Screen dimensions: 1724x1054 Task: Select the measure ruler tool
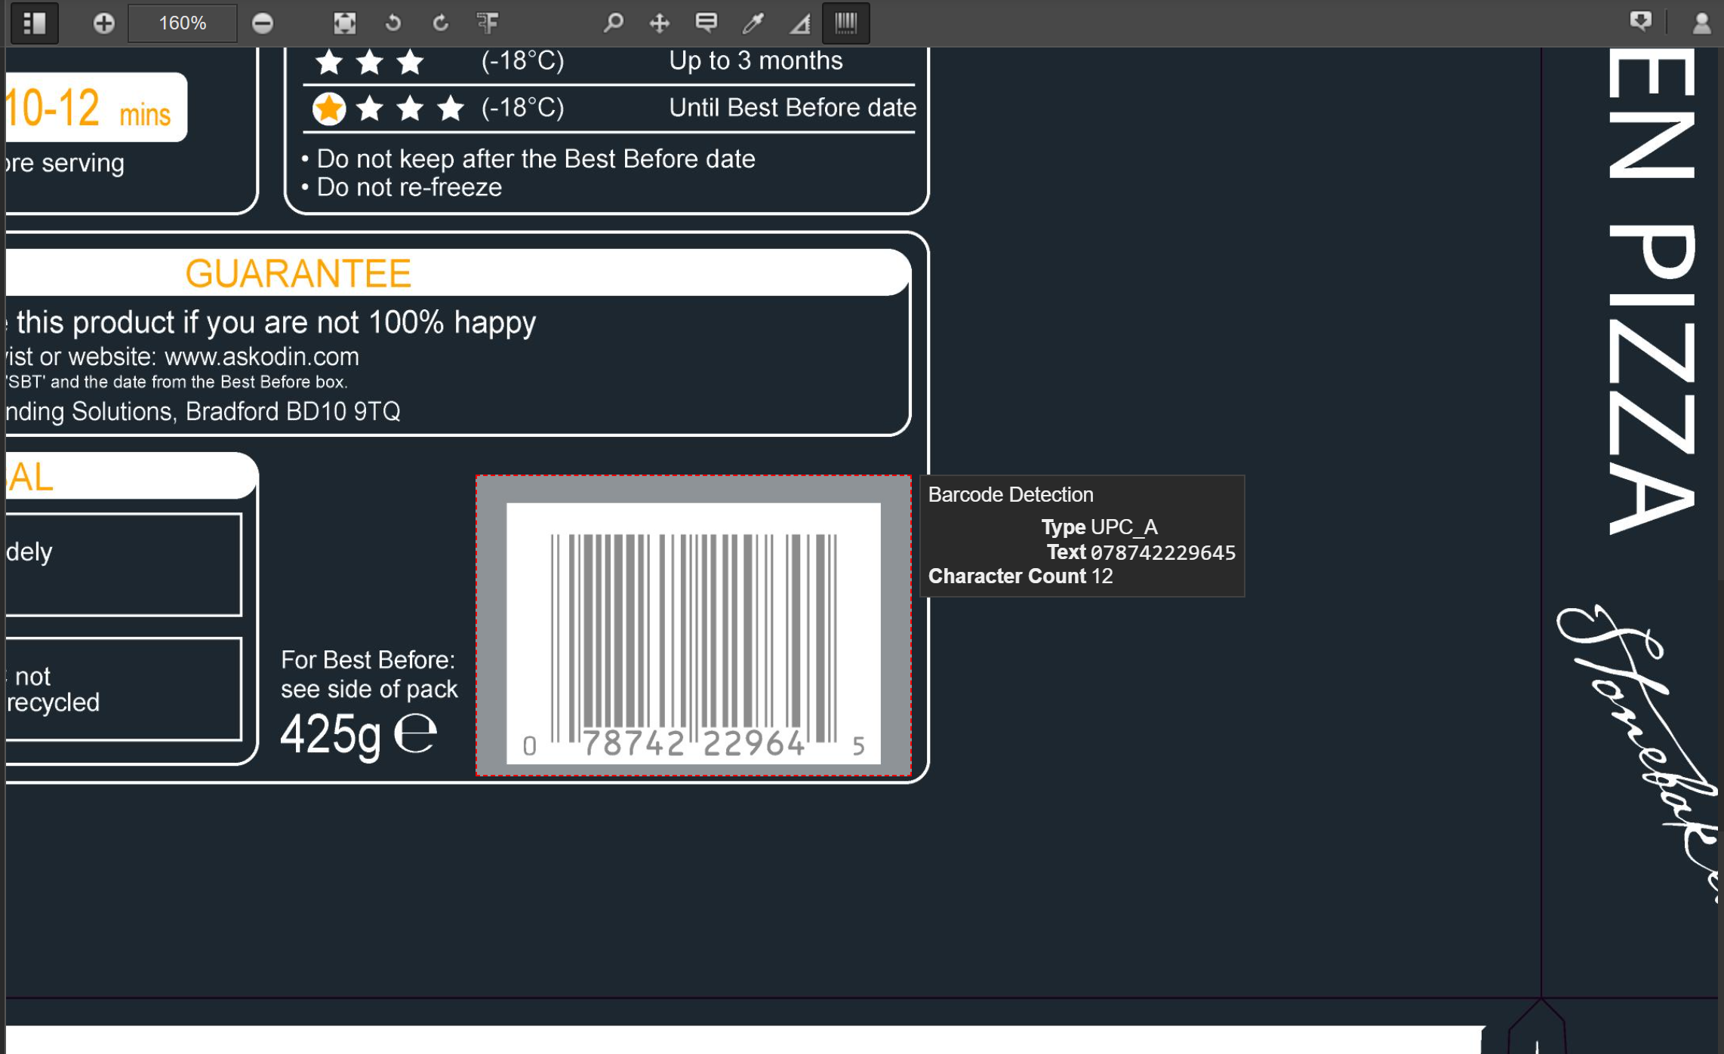[x=800, y=23]
